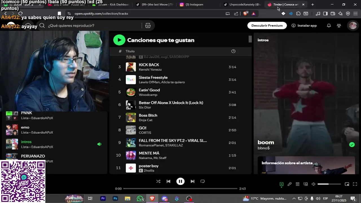Screen dimensions: 361x203
Task: Click the green checkmark next to boom
Action: 352,145
